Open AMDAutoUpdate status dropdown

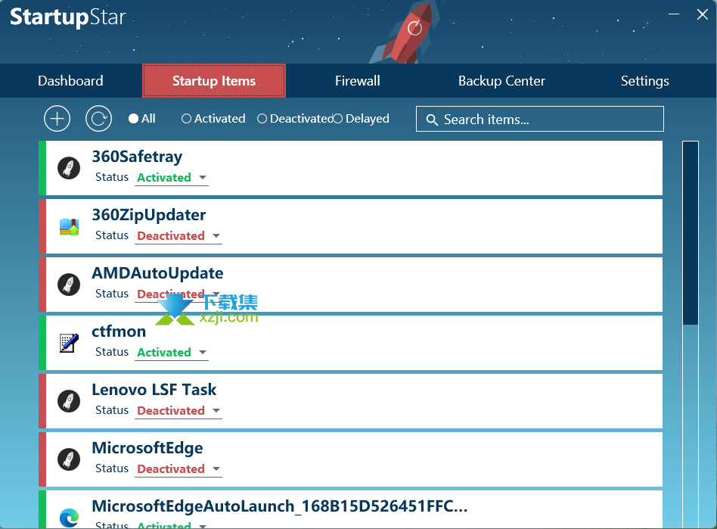pyautogui.click(x=178, y=294)
